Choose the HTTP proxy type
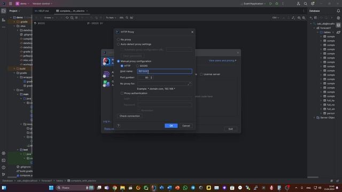The image size is (342, 192). [x=122, y=66]
